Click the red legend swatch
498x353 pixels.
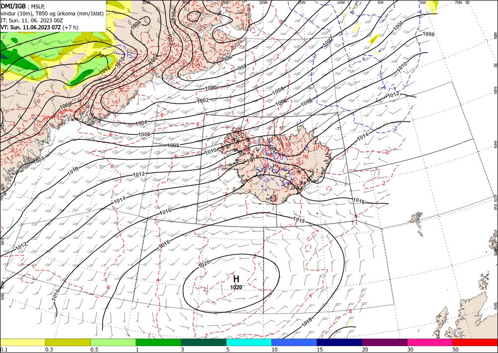[475, 342]
